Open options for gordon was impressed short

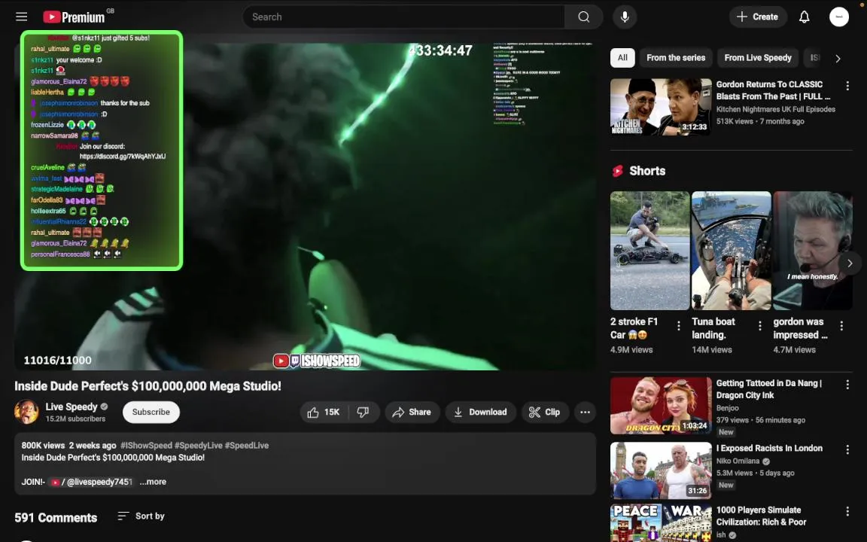pos(841,326)
